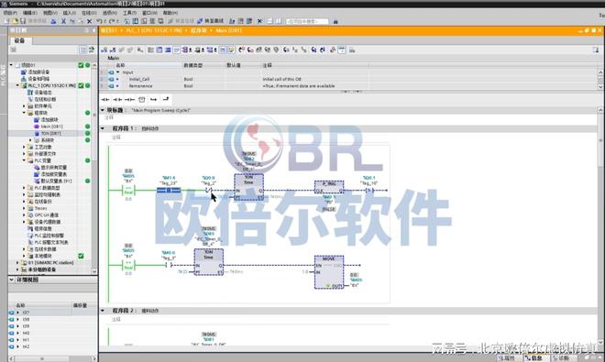The height and width of the screenshot is (362, 605).
Task: Collapse the PLC_1 CPU 1512C-1 PN node
Action: (17, 85)
